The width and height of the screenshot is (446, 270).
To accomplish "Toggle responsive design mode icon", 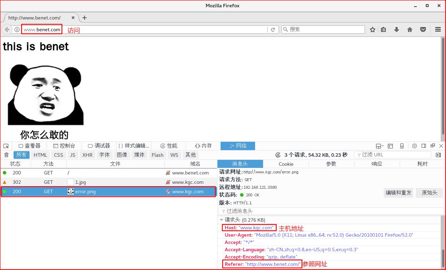I will click(402, 146).
